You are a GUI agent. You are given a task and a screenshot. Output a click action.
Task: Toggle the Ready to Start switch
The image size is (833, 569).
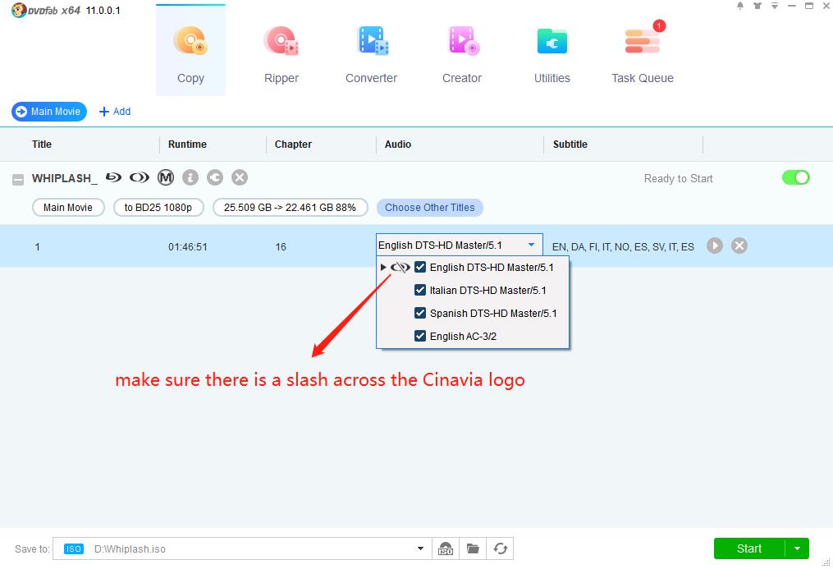[x=795, y=177]
